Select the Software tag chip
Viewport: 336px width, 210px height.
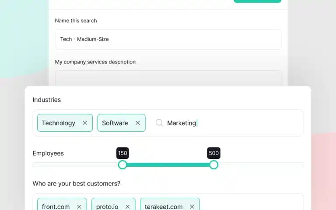point(121,123)
